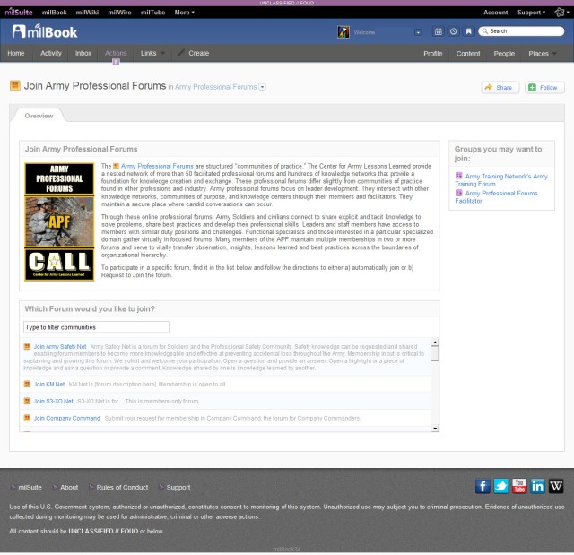This screenshot has height=555, width=574.
Task: Click the footer About link
Action: tap(69, 487)
